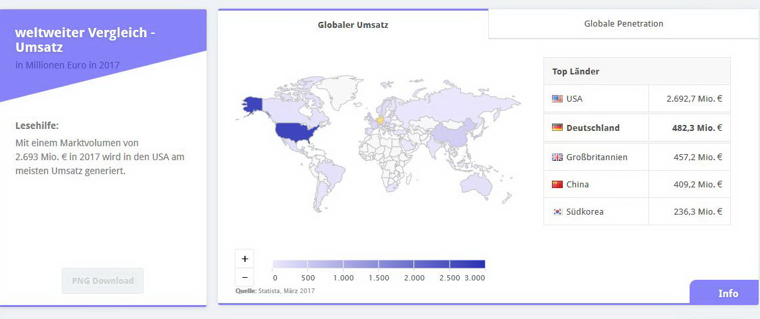Click the Südkorea revenue value 236,3 Mio. €
This screenshot has width=760, height=319.
click(x=694, y=212)
